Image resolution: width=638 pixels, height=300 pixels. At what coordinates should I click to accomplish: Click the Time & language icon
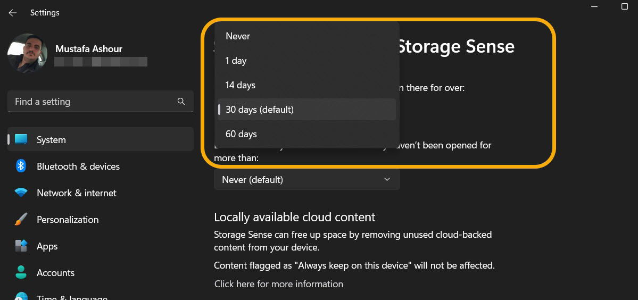(21, 296)
